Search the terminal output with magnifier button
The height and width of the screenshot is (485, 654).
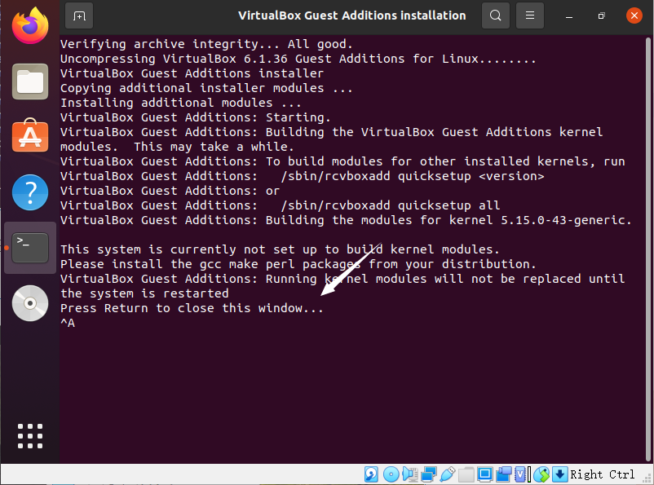(x=496, y=15)
